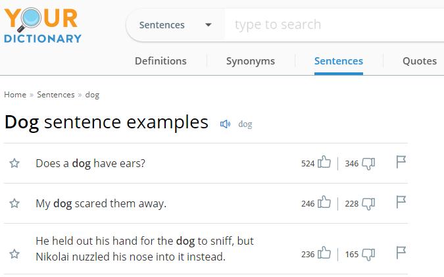Switch to the Definitions tab
Image resolution: width=444 pixels, height=277 pixels.
click(160, 61)
